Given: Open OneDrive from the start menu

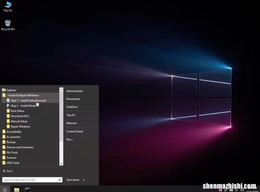Looking at the screenshot, I should (72, 107).
